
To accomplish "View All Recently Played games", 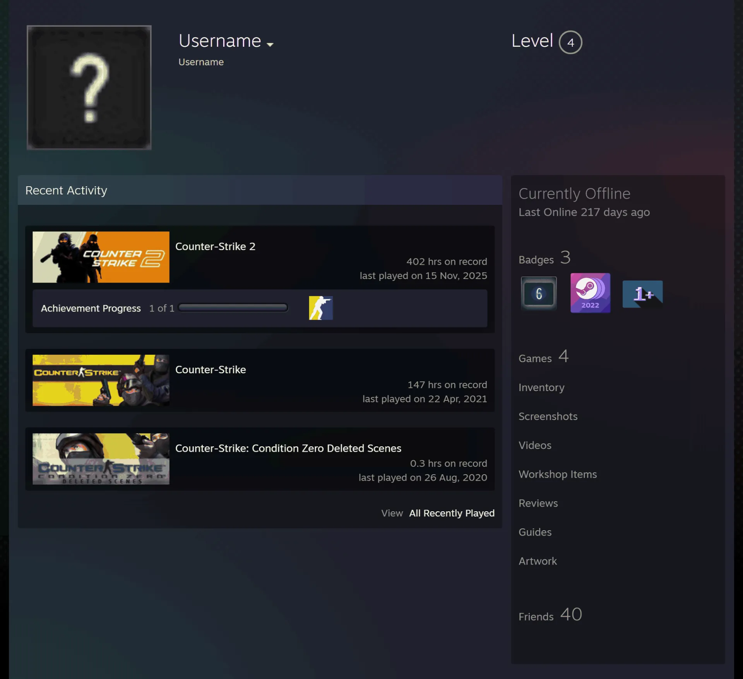I will pos(452,513).
